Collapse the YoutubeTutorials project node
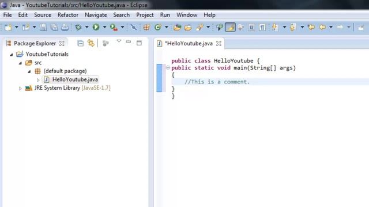This screenshot has width=369, height=207. [x=12, y=55]
